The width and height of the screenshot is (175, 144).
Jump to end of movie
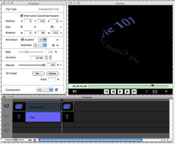click(134, 92)
